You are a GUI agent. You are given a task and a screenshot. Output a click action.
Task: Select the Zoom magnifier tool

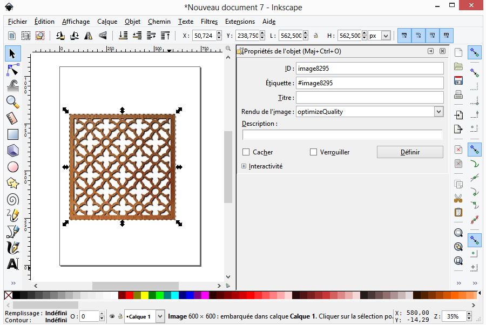13,102
